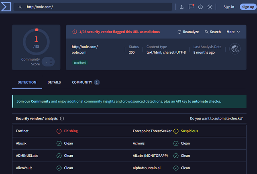Image resolution: width=257 pixels, height=174 pixels.
Task: Click the status value 200
Action: 132,53
